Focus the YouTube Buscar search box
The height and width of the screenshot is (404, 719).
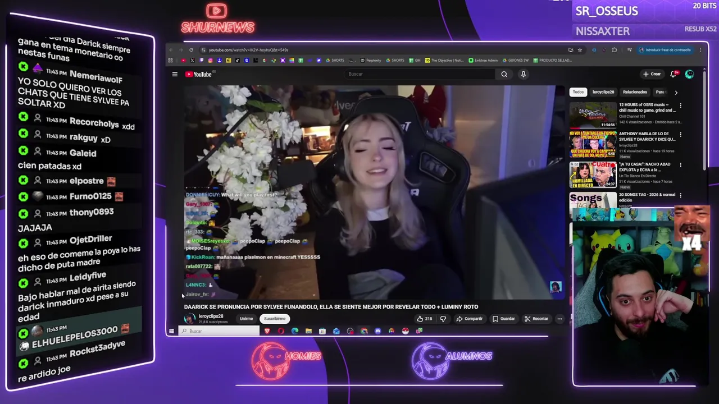(x=419, y=74)
